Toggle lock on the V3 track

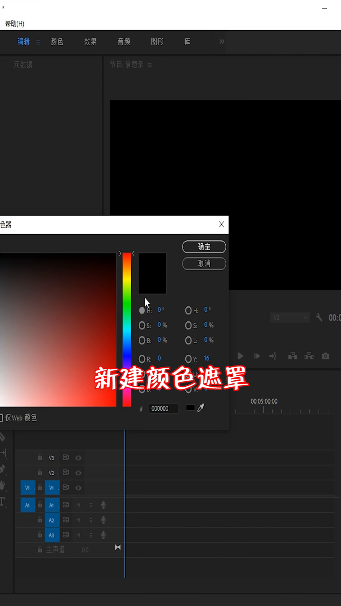tap(40, 457)
